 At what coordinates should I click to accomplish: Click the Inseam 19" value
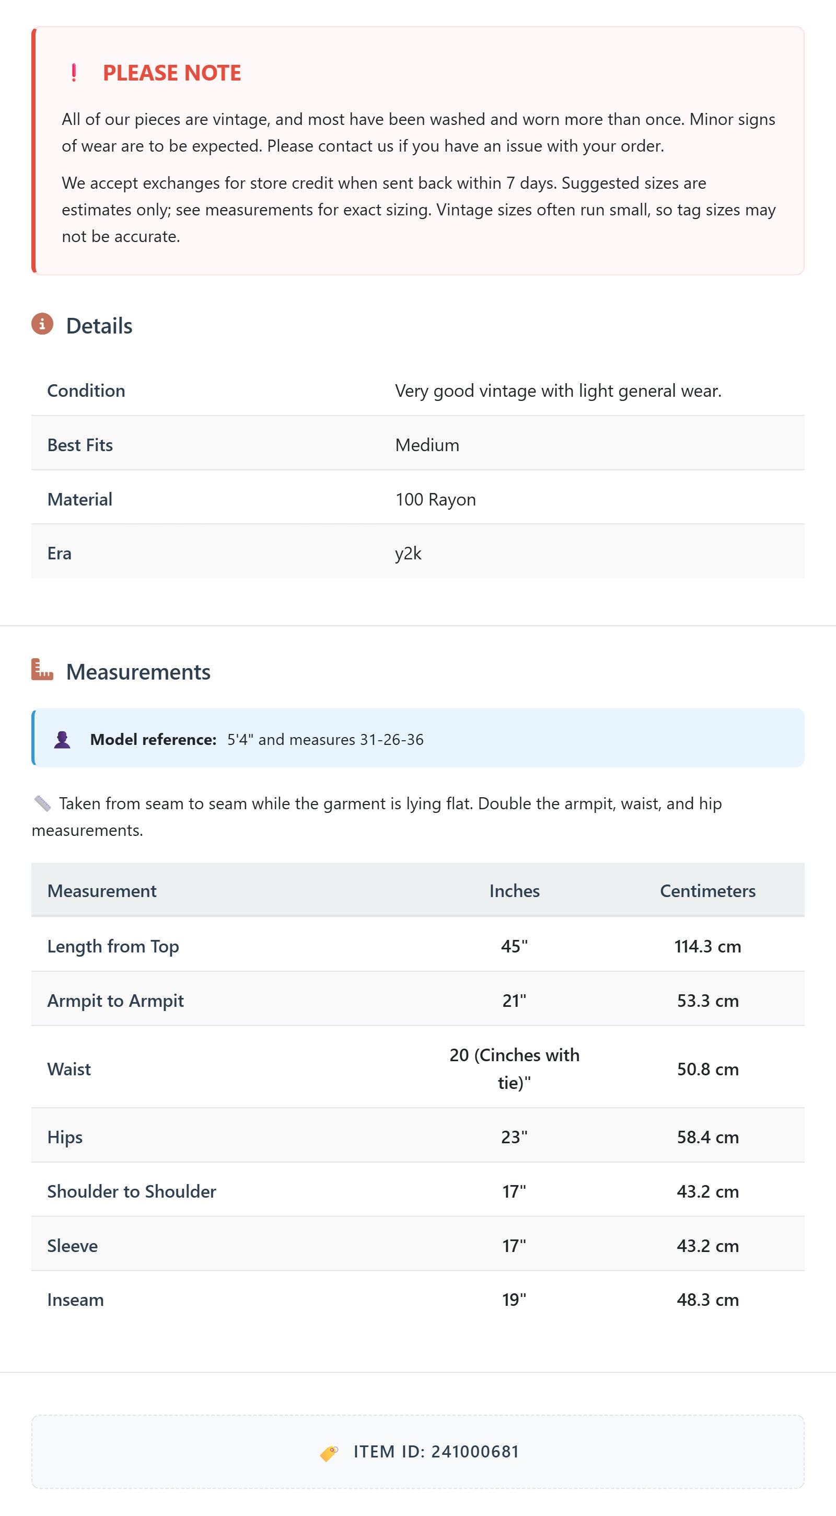pyautogui.click(x=514, y=1300)
